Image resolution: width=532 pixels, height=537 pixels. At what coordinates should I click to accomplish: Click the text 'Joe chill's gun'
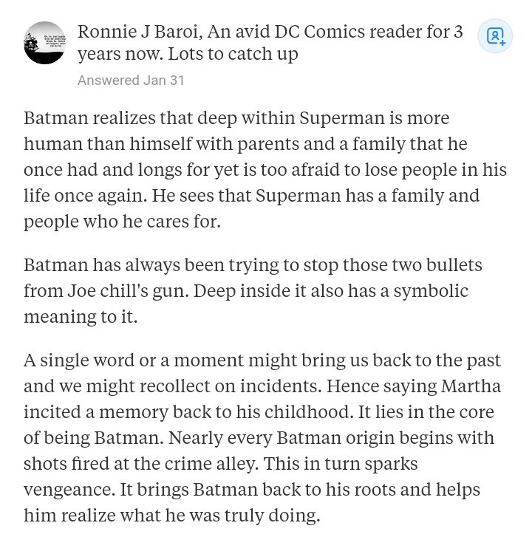(128, 291)
